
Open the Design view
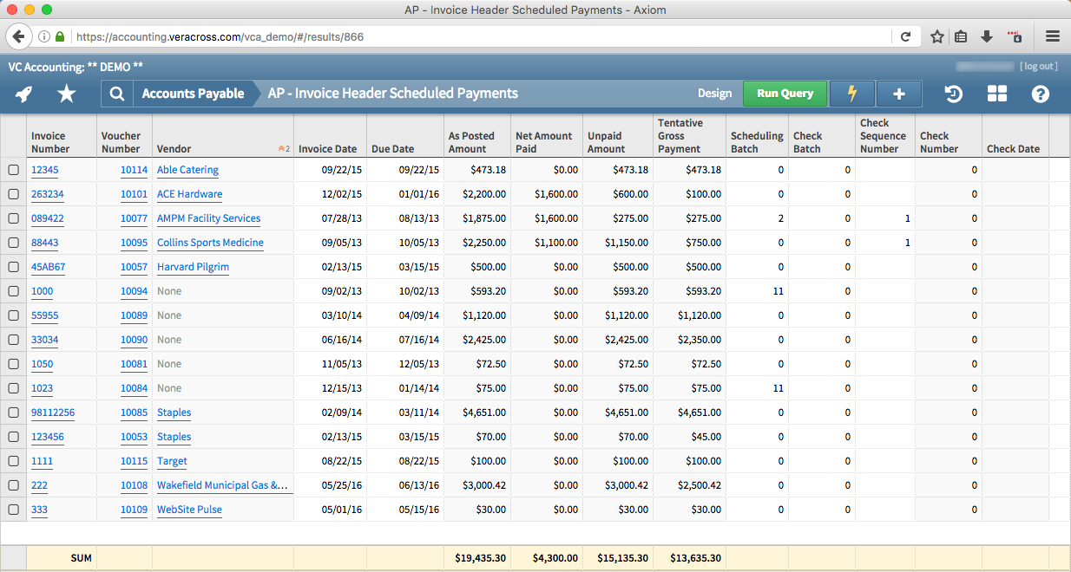point(715,93)
